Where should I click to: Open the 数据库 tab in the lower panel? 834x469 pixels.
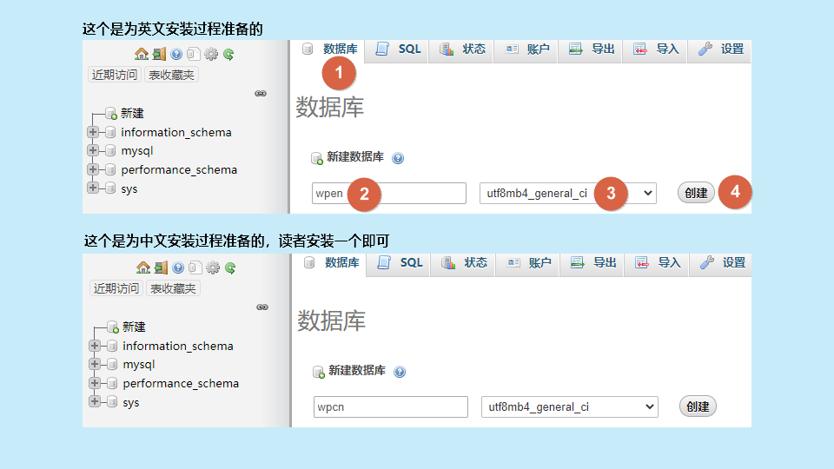tap(331, 263)
